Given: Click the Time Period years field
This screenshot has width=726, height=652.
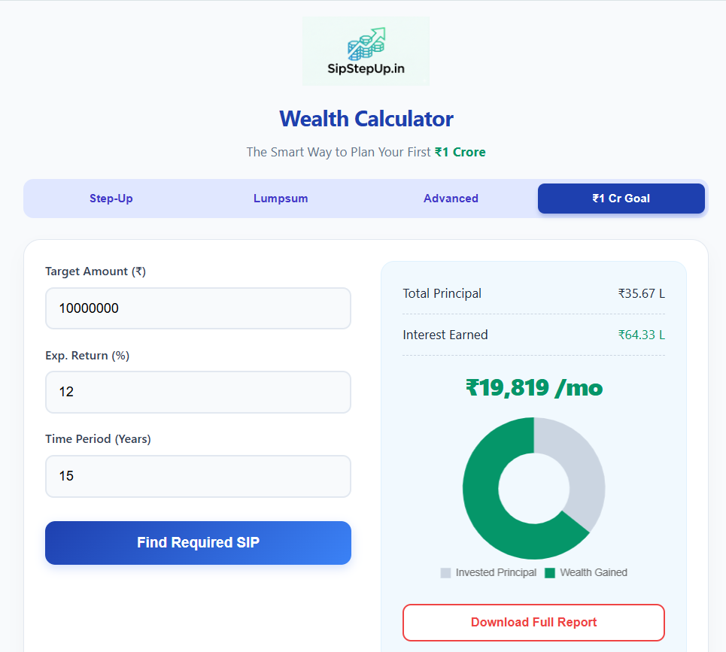Looking at the screenshot, I should coord(198,476).
